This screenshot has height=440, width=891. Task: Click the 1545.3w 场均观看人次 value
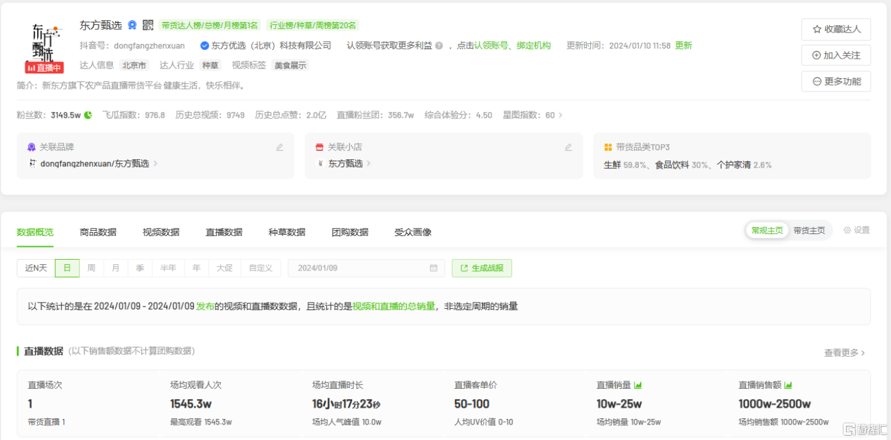pyautogui.click(x=191, y=404)
